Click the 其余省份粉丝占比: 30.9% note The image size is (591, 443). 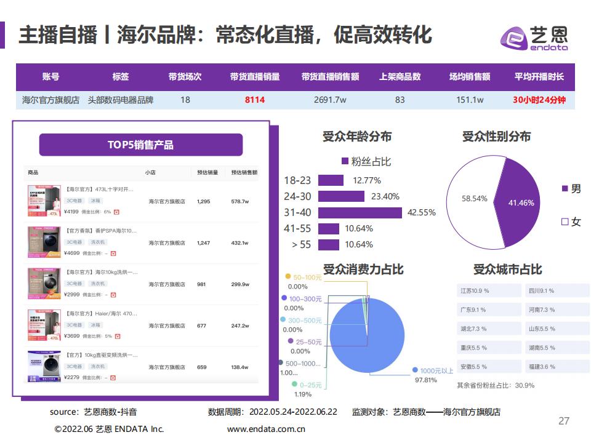pos(496,385)
